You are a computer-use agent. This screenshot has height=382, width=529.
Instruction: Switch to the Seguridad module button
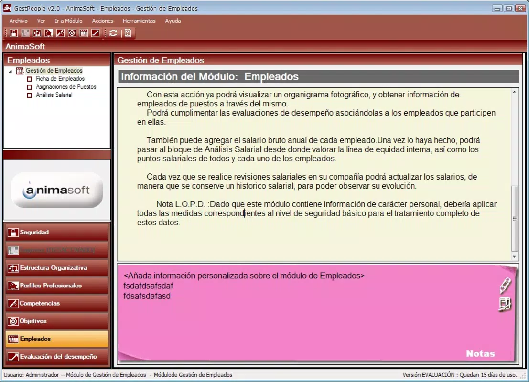pos(57,232)
